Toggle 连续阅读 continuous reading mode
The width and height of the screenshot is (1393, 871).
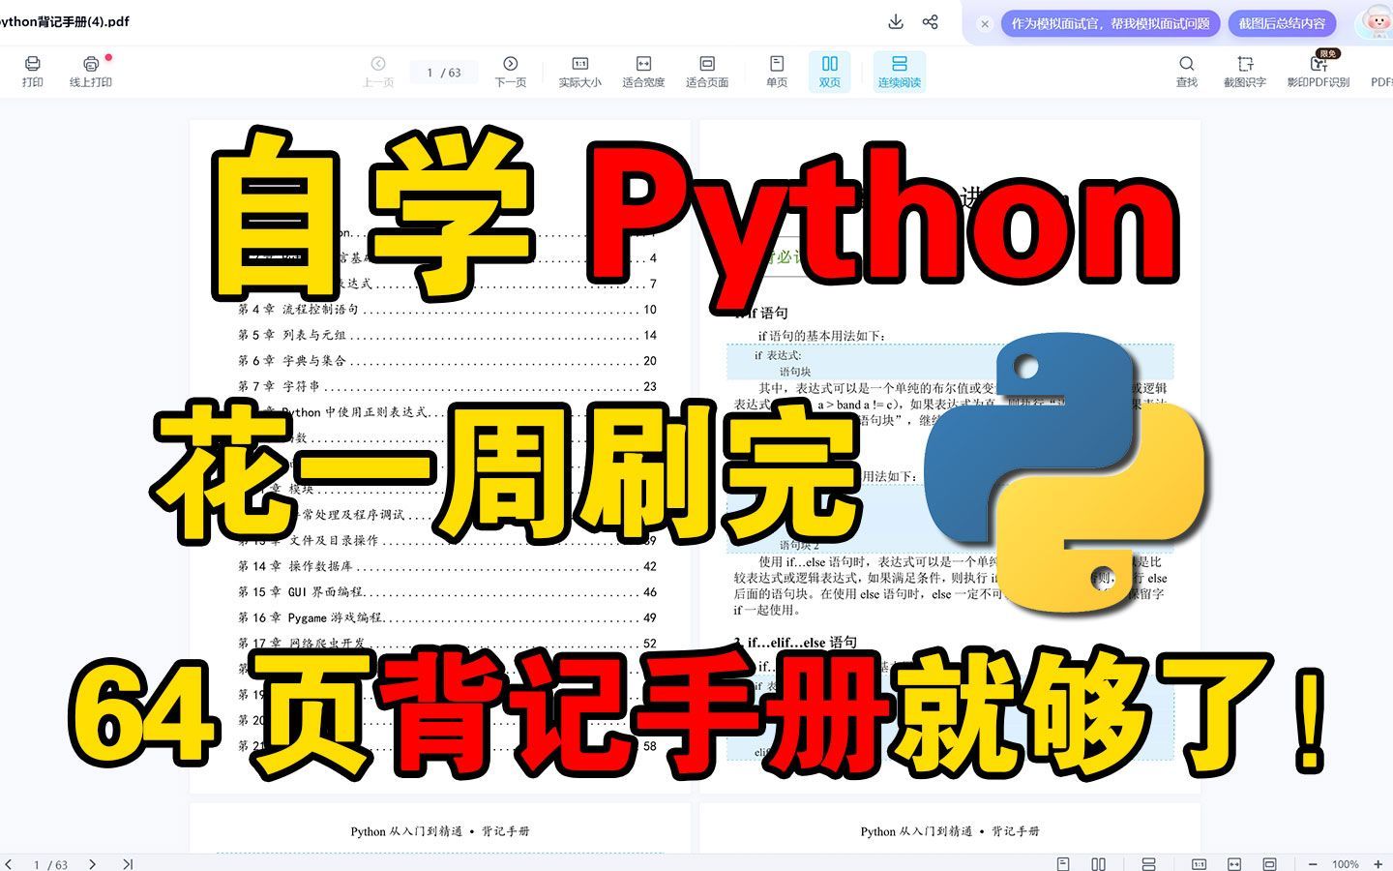[898, 71]
